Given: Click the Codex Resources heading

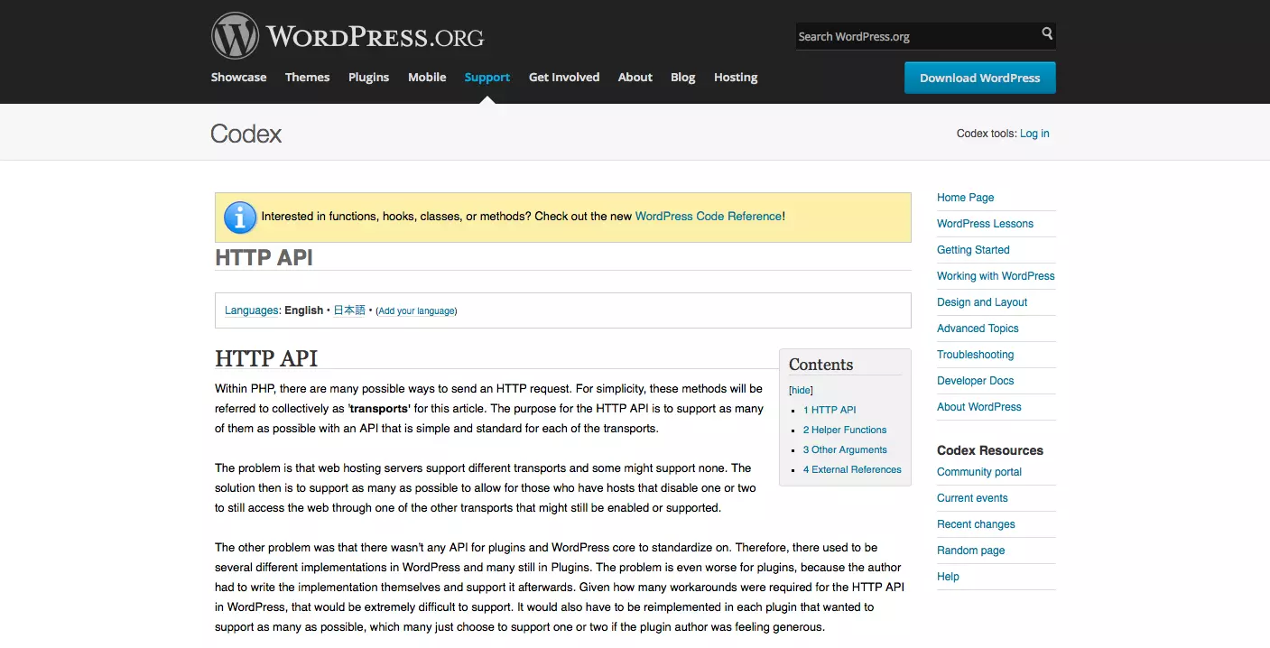Looking at the screenshot, I should click(990, 450).
